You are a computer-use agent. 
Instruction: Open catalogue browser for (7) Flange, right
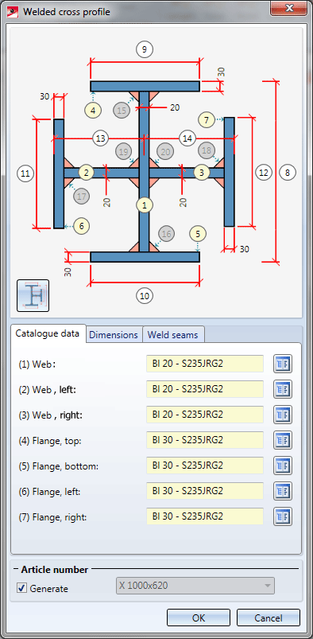[x=283, y=516]
